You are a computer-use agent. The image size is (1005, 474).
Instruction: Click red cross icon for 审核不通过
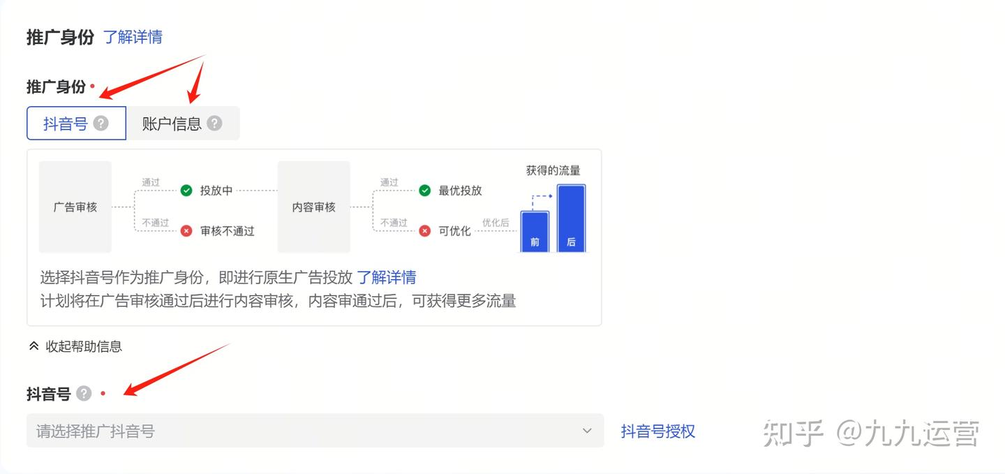186,230
